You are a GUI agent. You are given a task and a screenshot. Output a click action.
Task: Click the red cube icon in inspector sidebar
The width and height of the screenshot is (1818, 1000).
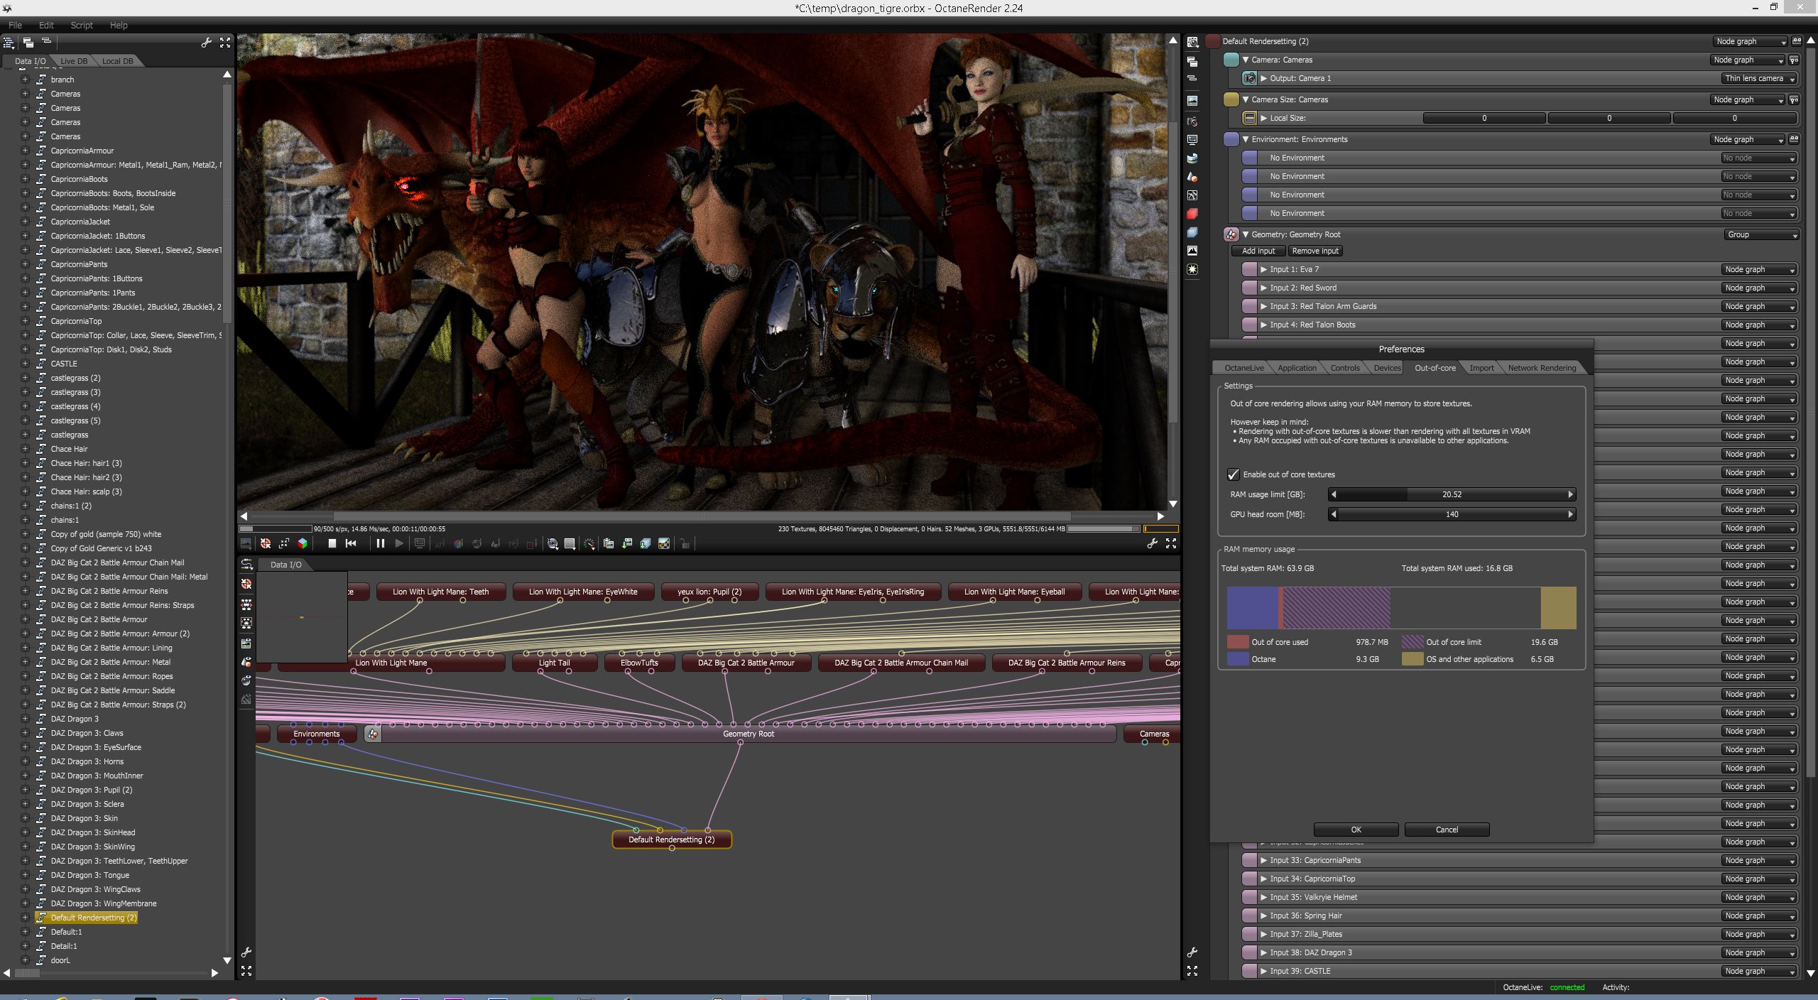point(1192,213)
